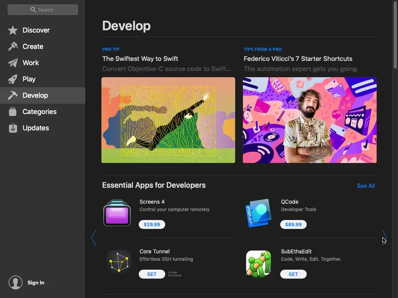Go to the Create section
Viewport: 398px width, 298px height.
click(43, 47)
